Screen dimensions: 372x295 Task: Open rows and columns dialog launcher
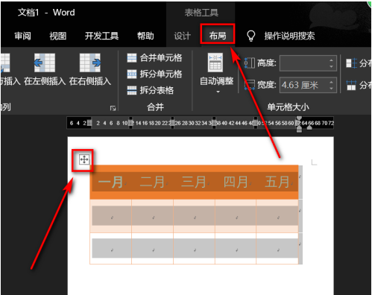[113, 108]
